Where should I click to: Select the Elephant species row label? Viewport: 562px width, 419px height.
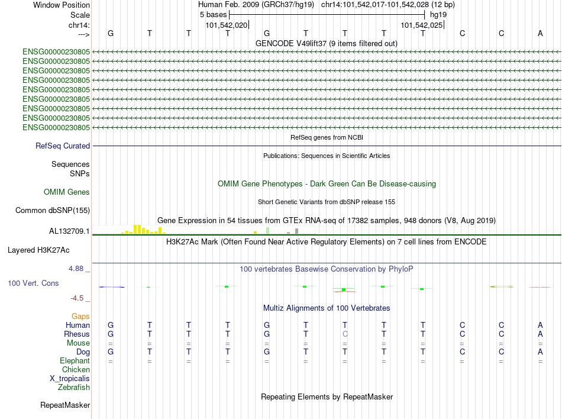[75, 360]
